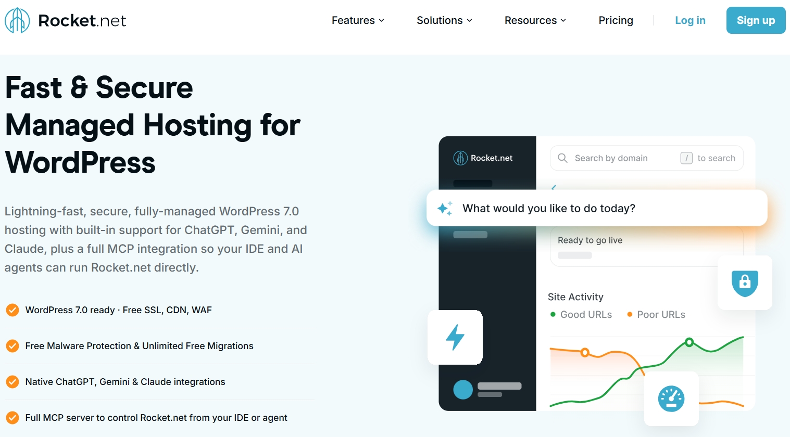The height and width of the screenshot is (437, 790).
Task: Click 'WordPress 7.0 ready · Free SSL, CDN, WAF' text
Action: (119, 310)
